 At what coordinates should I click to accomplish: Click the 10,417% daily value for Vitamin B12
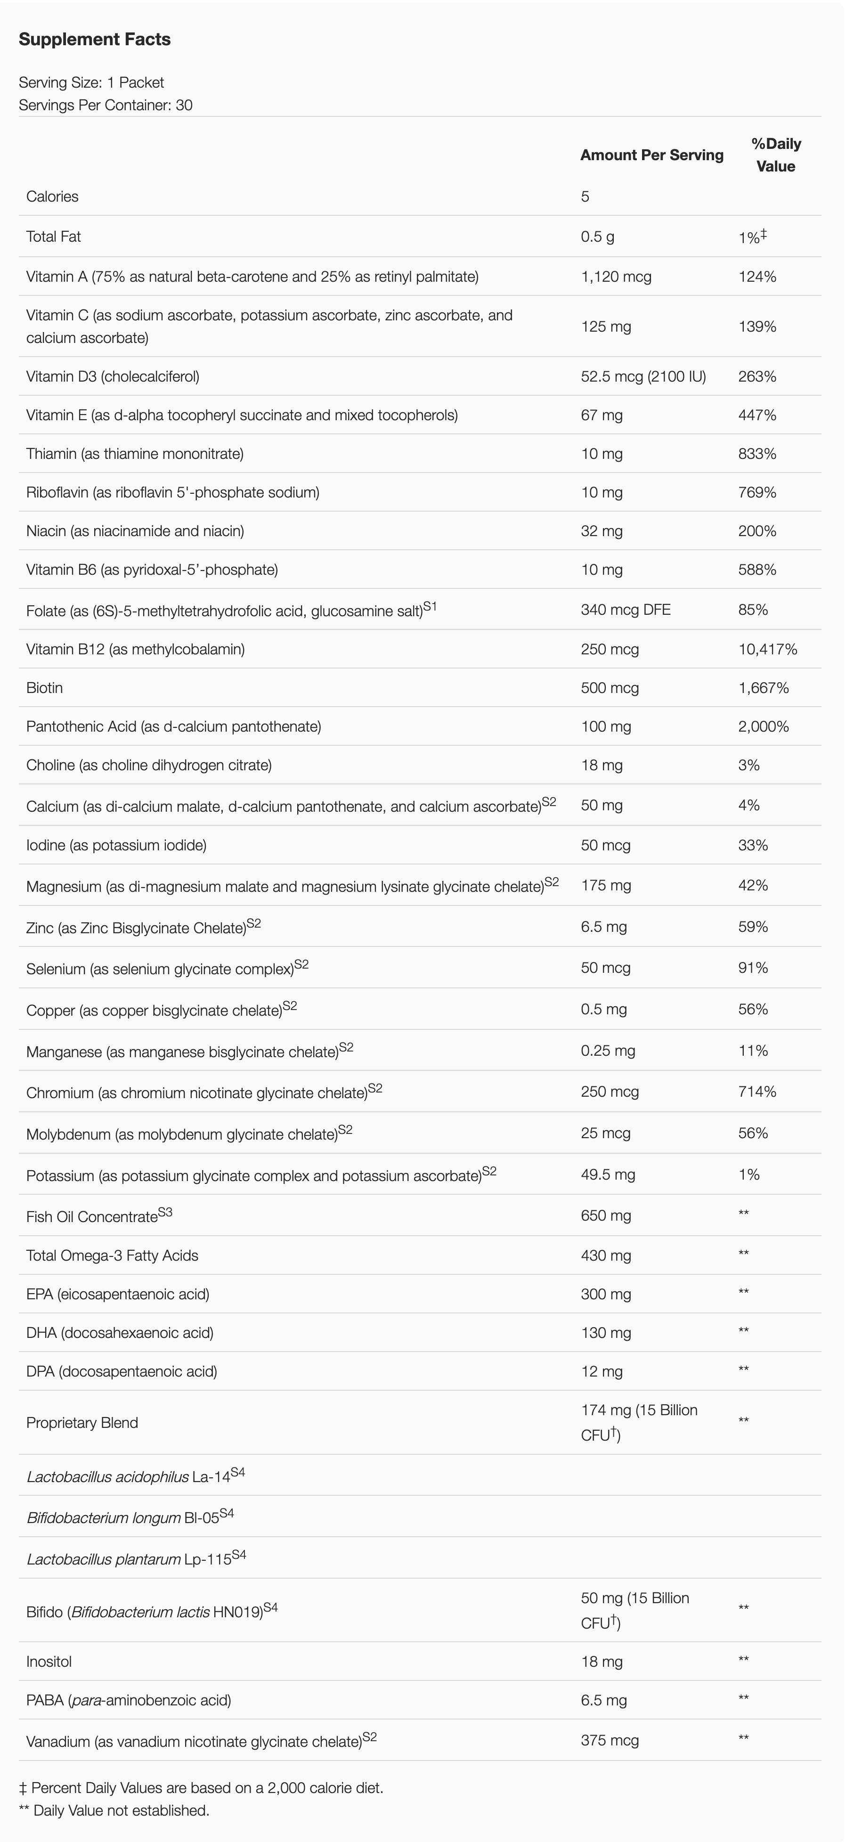click(767, 649)
